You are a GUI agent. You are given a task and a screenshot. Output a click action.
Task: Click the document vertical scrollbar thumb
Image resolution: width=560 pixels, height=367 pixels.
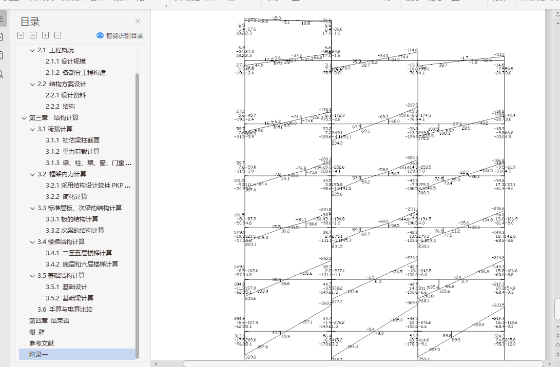pos(557,309)
